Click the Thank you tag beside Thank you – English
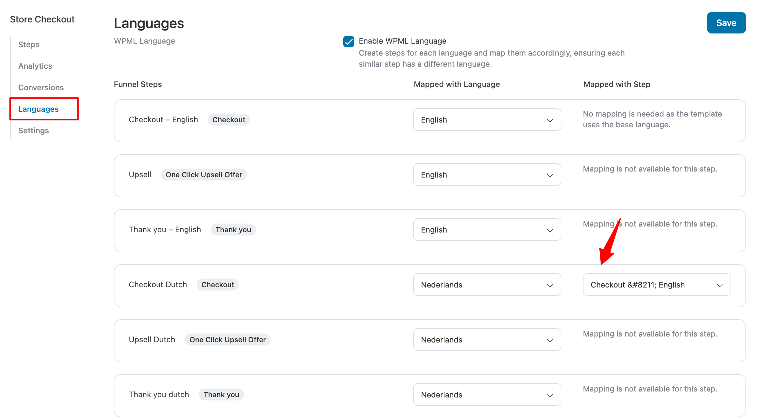758x419 pixels. coord(233,229)
